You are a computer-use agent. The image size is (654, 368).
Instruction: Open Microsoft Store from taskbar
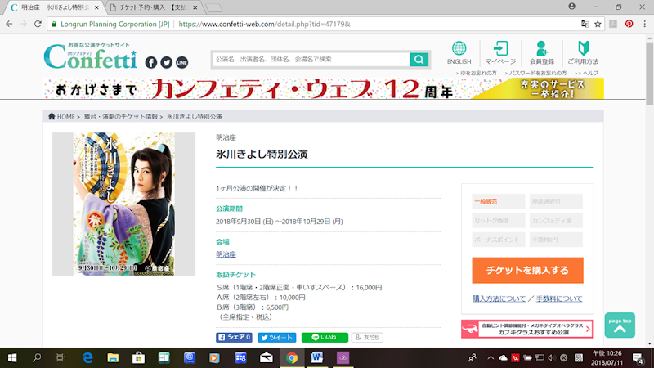click(x=138, y=358)
